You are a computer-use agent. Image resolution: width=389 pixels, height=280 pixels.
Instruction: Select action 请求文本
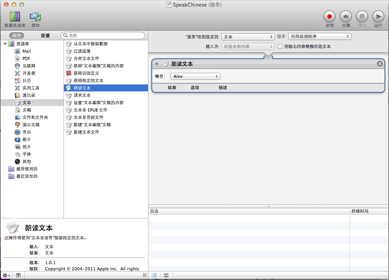pos(106,95)
